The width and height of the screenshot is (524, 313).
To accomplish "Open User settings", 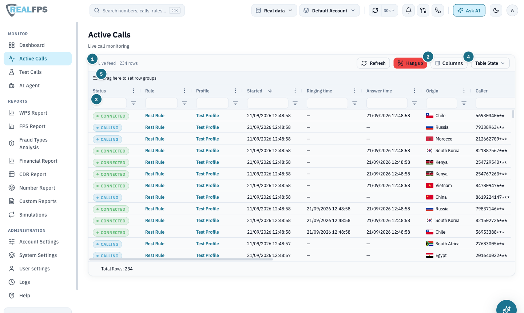I will 37,269.
